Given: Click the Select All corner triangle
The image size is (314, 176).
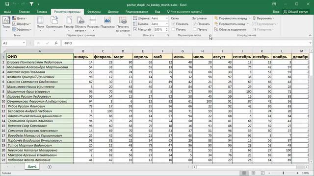Looking at the screenshot, I should pos(4,51).
